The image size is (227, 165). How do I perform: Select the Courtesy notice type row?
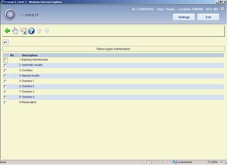(114, 70)
